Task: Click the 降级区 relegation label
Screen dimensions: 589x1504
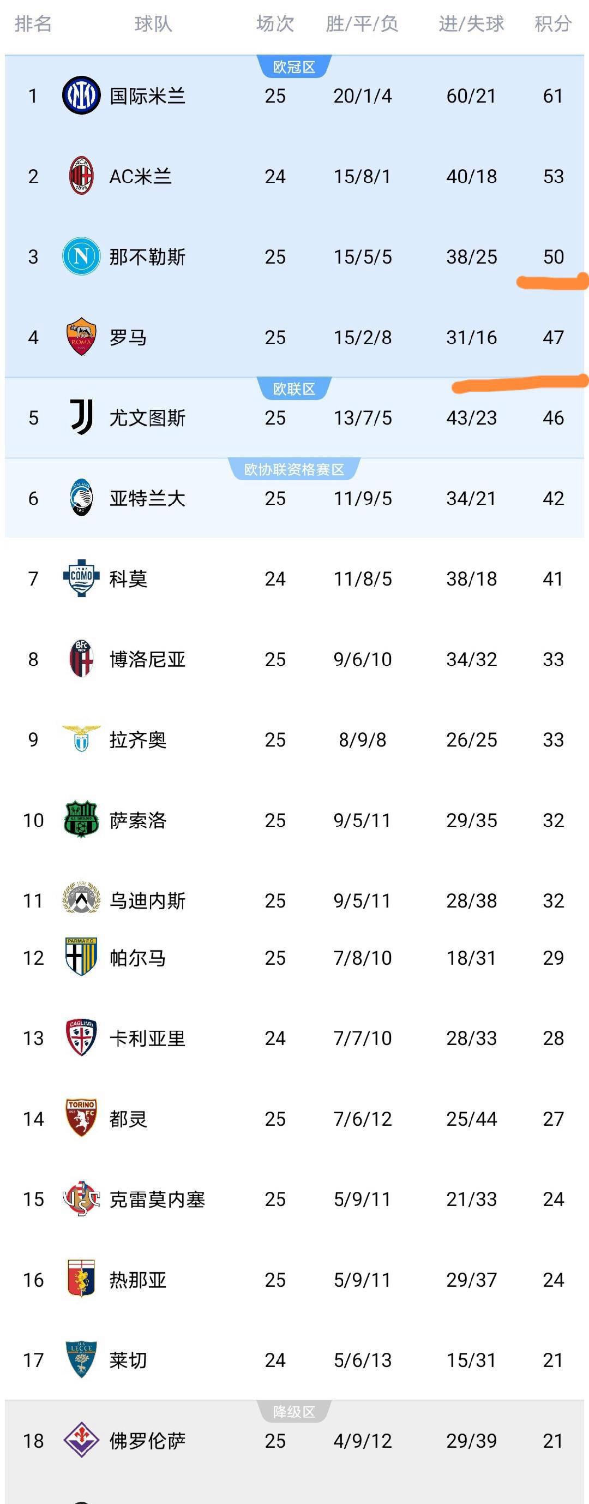Action: [294, 1412]
